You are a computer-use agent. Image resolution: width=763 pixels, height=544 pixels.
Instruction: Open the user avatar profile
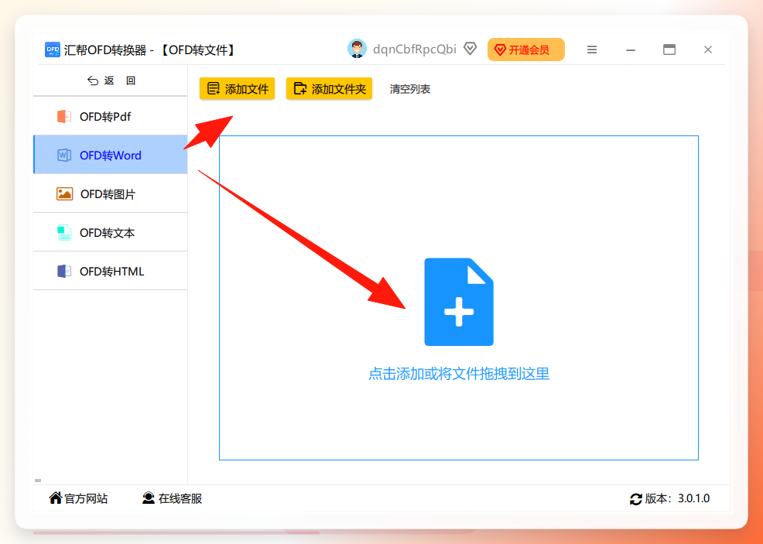(x=358, y=50)
